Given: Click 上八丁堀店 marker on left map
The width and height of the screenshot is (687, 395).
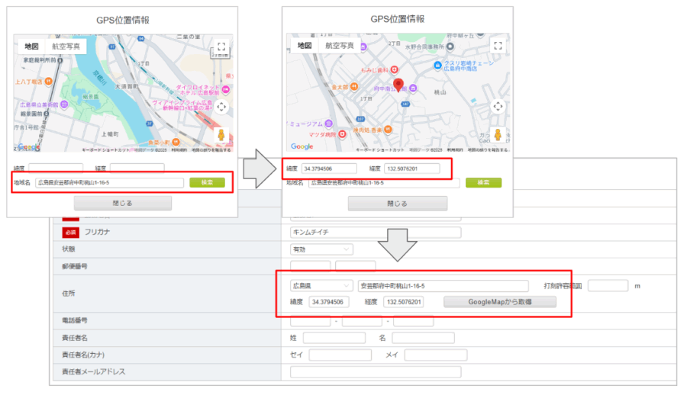Looking at the screenshot, I should coord(49,81).
